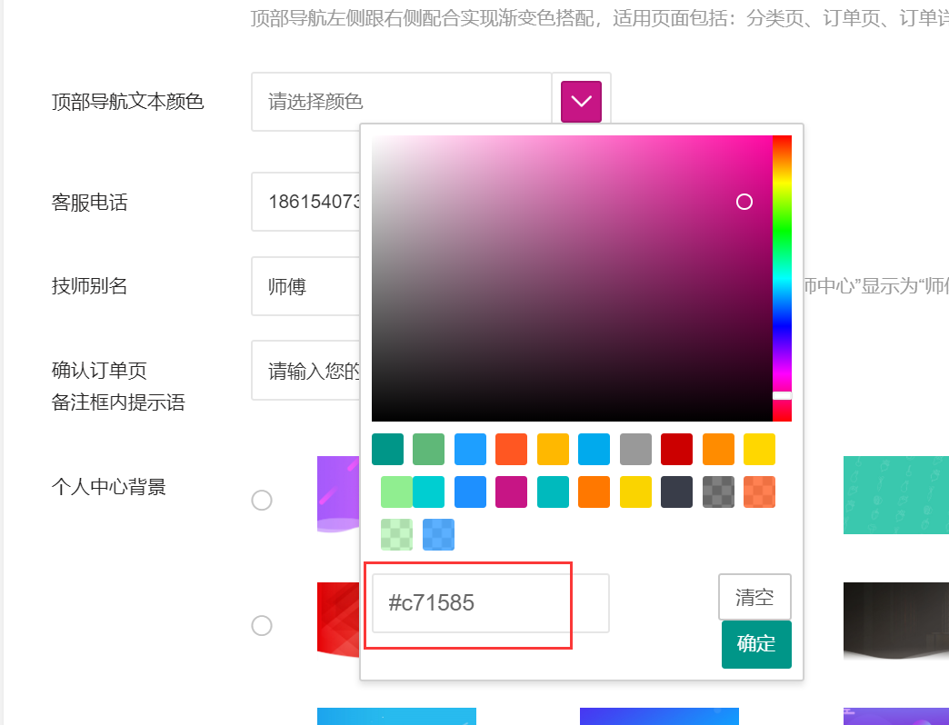Pick the semi-transparent gray checkered swatch
949x725 pixels.
(x=718, y=492)
